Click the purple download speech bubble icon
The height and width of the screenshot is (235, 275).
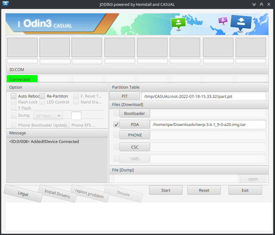pos(223,20)
